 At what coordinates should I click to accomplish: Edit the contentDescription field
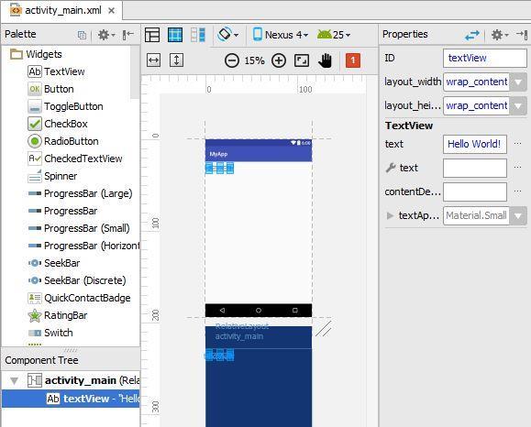pos(475,192)
